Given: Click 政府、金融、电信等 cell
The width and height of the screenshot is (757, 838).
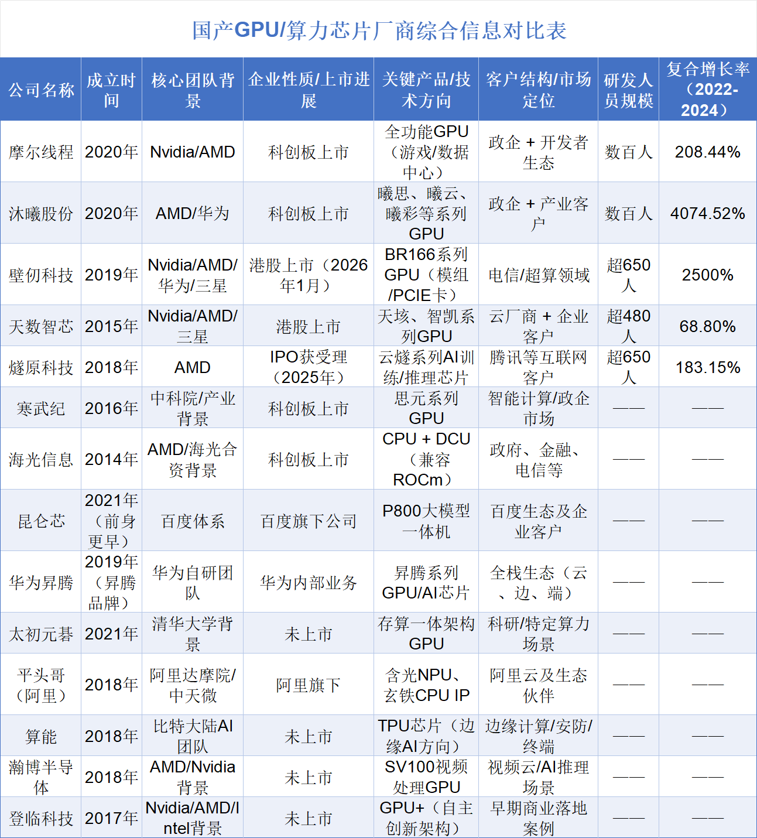Looking at the screenshot, I should point(538,459).
